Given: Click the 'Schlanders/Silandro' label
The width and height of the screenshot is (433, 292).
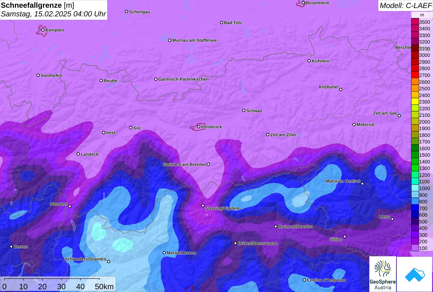Looking at the screenshot, I should [x=85, y=259].
